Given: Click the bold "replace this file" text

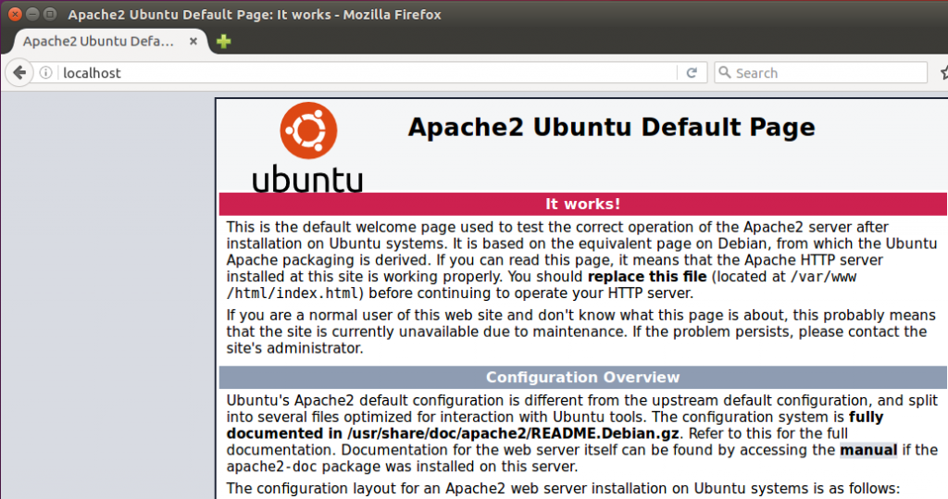Looking at the screenshot, I should click(x=647, y=277).
